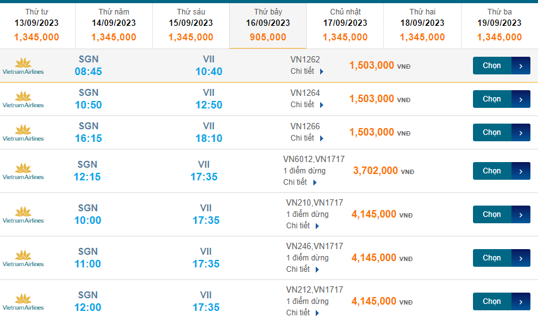The height and width of the screenshot is (321, 538).
Task: Open Chi tiết for VN210,VN1717 flight
Action: [x=302, y=226]
